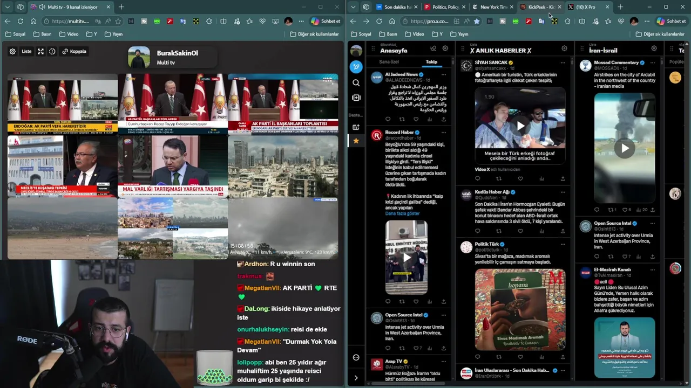Viewport: 691px width, 388px height.
Task: Play the Mossad Commentary smoke video
Action: click(x=625, y=148)
